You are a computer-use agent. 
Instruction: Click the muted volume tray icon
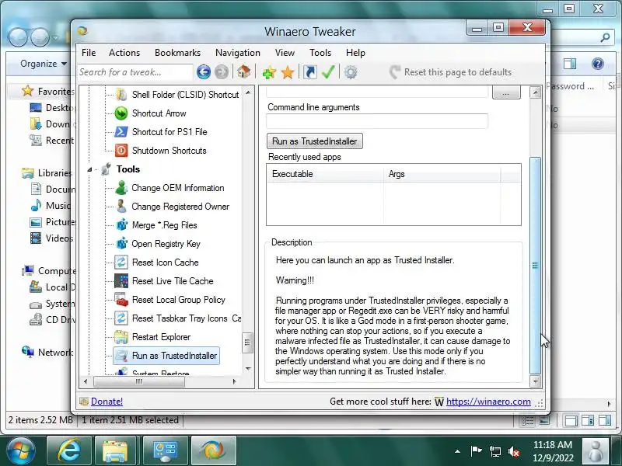click(514, 451)
